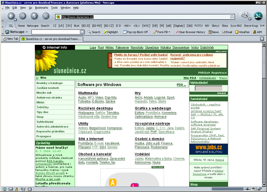Image resolution: width=267 pixels, height=192 pixels.
Task: Click Navigator icon in status bar
Action: (5, 189)
